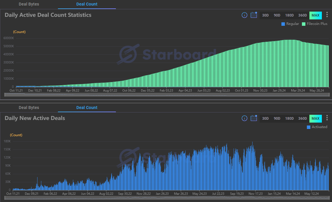Select 180D range on top chart
The height and width of the screenshot is (202, 332).
coord(289,15)
